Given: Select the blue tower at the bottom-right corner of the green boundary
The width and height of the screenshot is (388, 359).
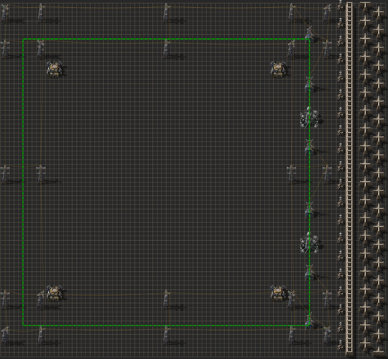Looking at the screenshot, I should pos(310,321).
